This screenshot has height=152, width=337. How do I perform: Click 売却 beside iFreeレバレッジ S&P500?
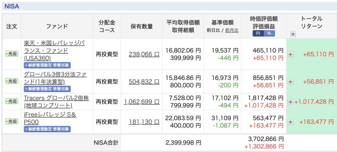pos(12,121)
